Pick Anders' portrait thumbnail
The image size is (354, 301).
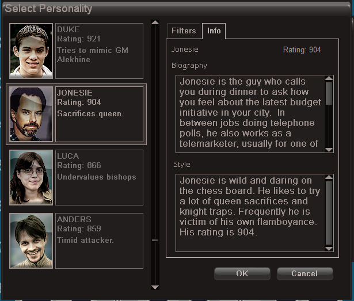(31, 241)
